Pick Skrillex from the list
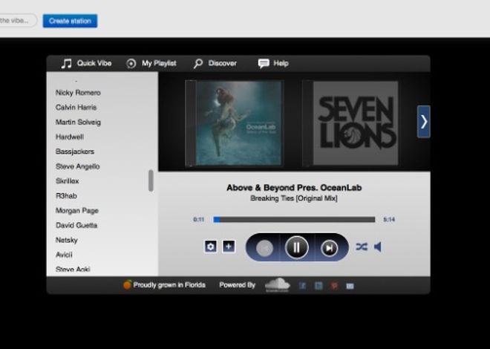490x349 pixels. click(67, 181)
